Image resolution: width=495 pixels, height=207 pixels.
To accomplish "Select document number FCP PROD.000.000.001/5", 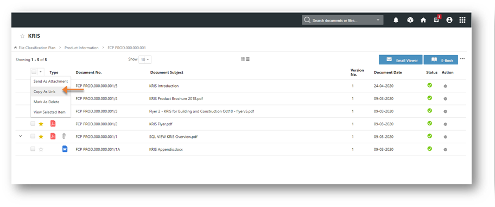I will point(97,86).
